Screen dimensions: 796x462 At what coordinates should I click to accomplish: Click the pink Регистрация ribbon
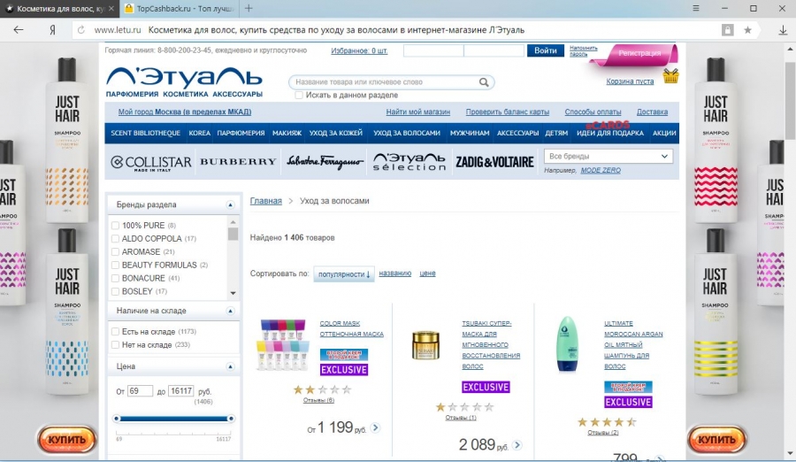(x=639, y=53)
